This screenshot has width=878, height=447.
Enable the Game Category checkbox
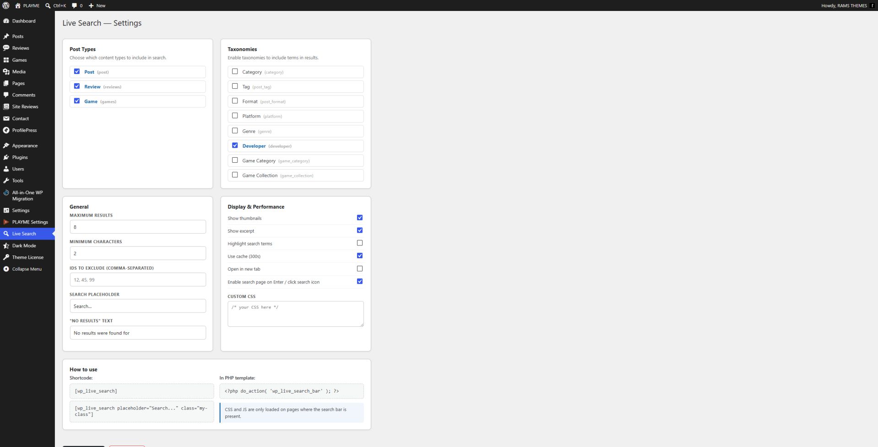pos(235,160)
